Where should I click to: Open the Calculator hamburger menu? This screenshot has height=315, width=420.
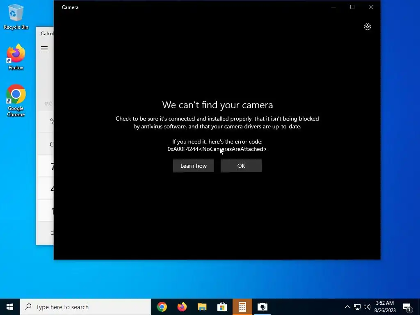click(x=44, y=48)
